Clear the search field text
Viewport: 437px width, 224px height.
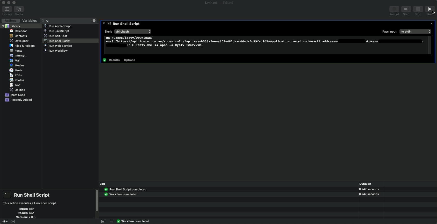[x=94, y=21]
